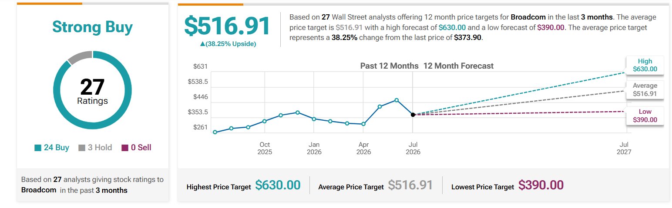Select the Low $390.00 forecast label
The image size is (672, 208).
coord(645,116)
